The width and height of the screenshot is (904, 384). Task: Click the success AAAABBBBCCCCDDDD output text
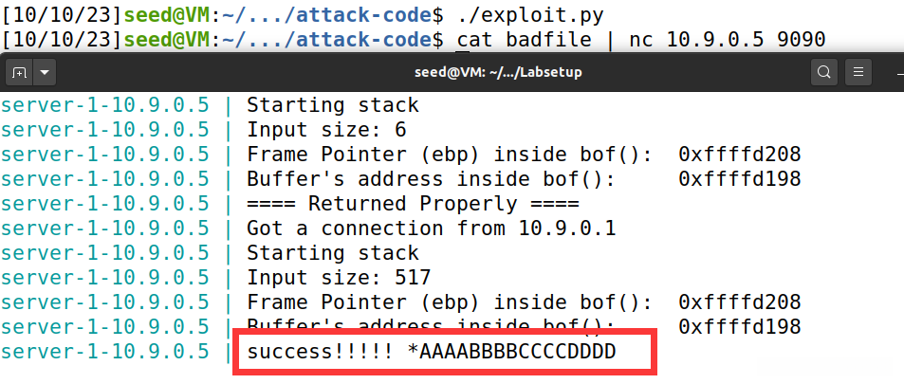pos(432,352)
